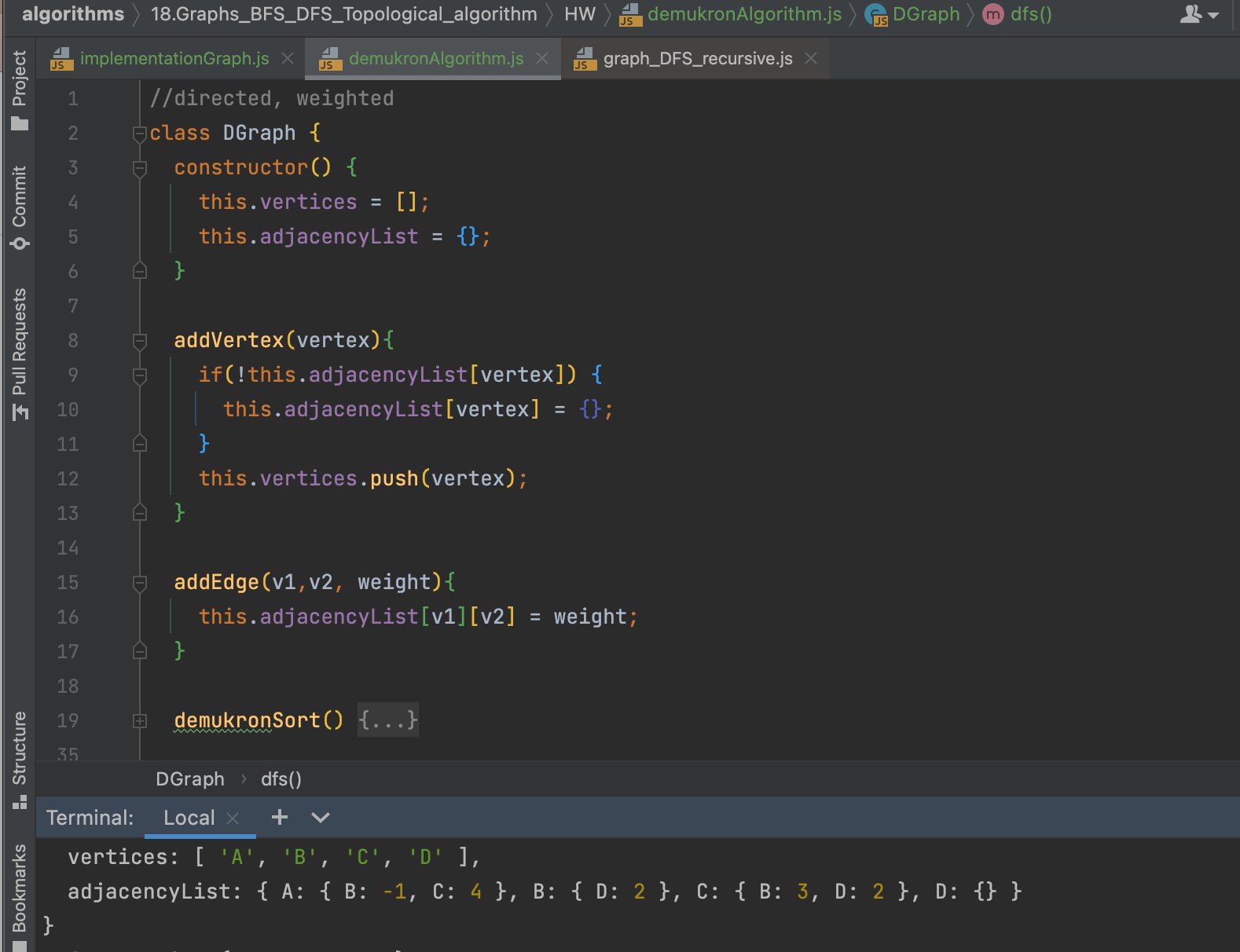Add a new terminal session
The image size is (1240, 952).
coord(279,818)
